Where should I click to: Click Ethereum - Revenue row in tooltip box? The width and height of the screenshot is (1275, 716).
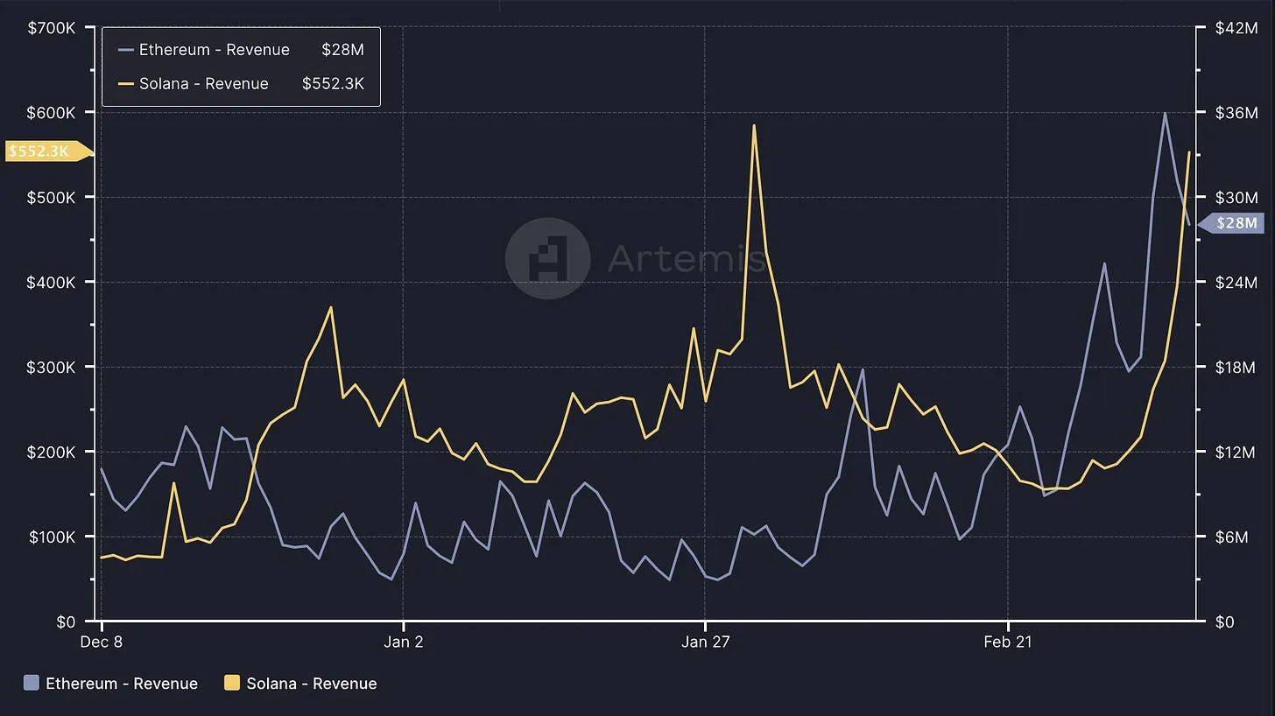241,50
